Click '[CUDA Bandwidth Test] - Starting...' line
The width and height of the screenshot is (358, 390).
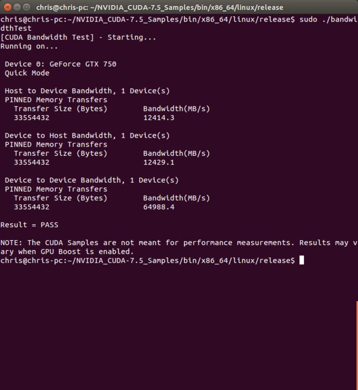78,37
